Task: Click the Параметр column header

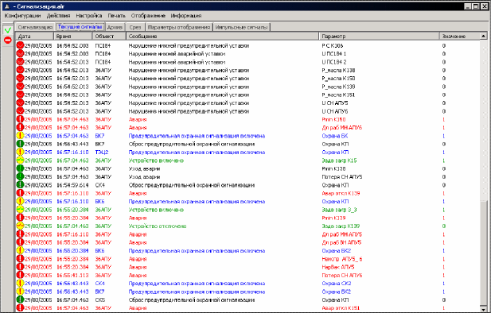Action: 380,37
